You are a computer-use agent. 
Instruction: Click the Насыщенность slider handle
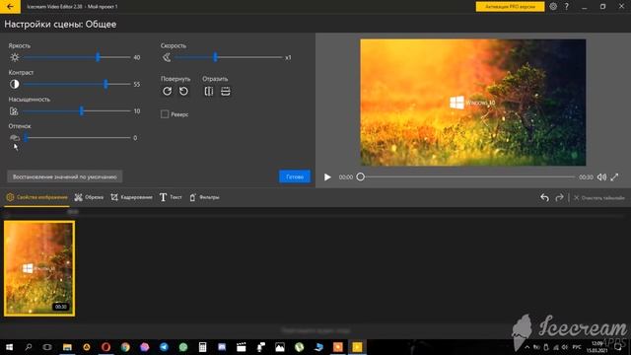click(x=82, y=111)
